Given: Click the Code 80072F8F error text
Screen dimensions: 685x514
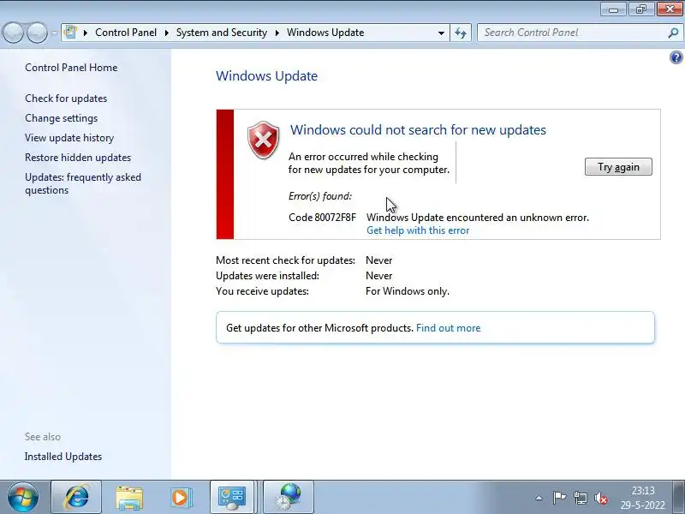Looking at the screenshot, I should tap(323, 218).
